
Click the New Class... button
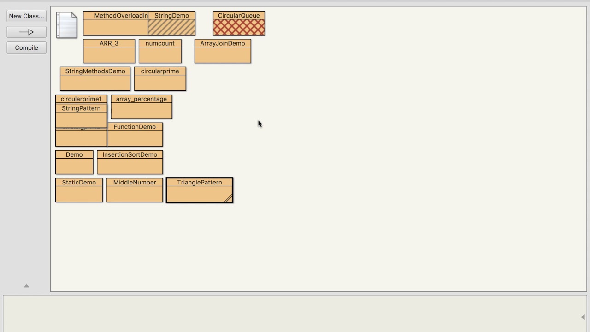(x=26, y=16)
